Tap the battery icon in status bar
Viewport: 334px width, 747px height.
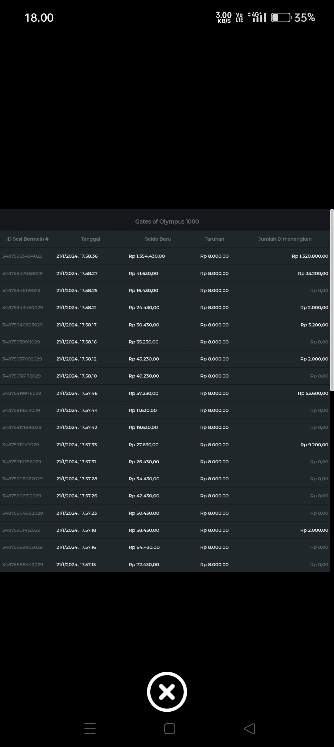[x=280, y=18]
